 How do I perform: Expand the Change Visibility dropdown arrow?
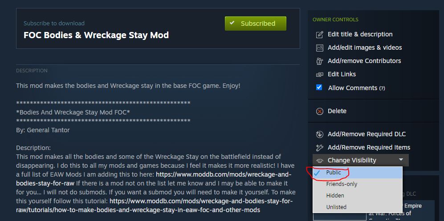click(401, 160)
